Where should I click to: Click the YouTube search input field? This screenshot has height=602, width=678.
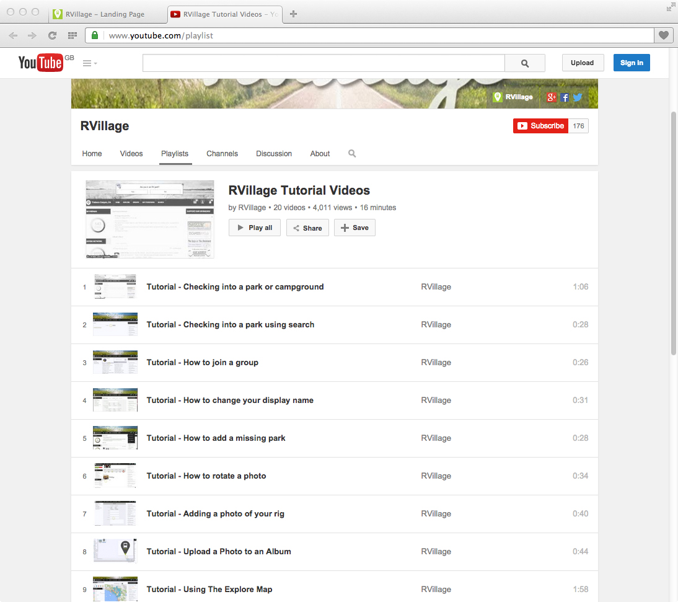tap(323, 63)
